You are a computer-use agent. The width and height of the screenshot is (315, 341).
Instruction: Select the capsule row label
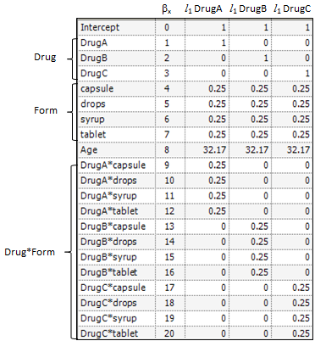[x=97, y=89]
